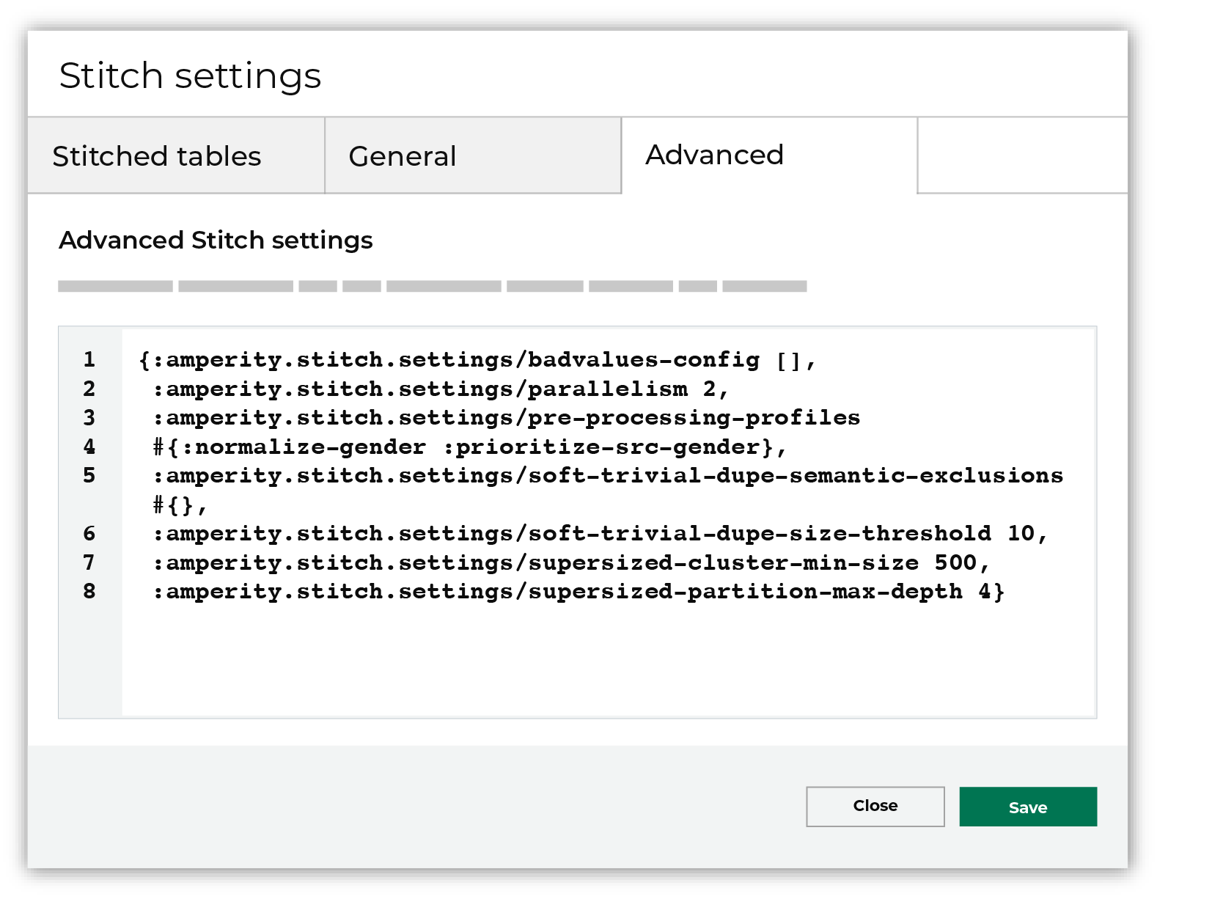Screen dimensions: 1223x899
Task: Click the pre-processing-profiles setting line
Action: point(506,418)
